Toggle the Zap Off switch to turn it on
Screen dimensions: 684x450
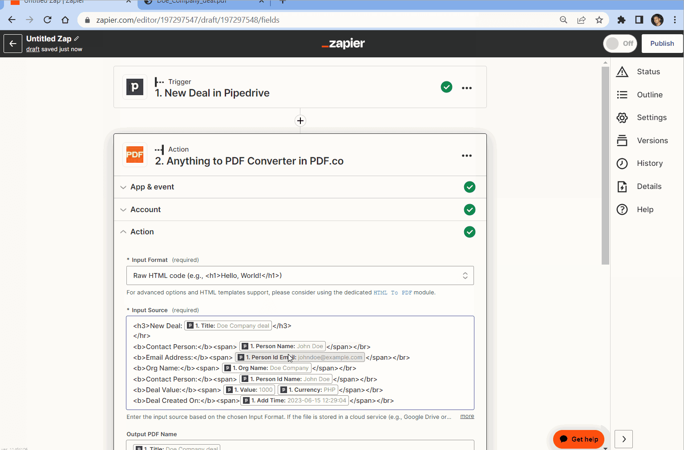(620, 44)
